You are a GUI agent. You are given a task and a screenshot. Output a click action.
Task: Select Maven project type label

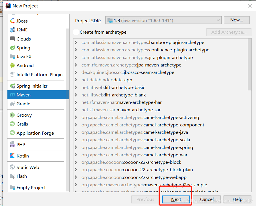[23, 95]
